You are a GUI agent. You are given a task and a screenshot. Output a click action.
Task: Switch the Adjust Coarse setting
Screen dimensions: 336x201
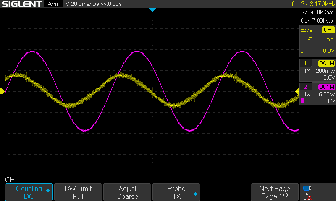click(127, 192)
